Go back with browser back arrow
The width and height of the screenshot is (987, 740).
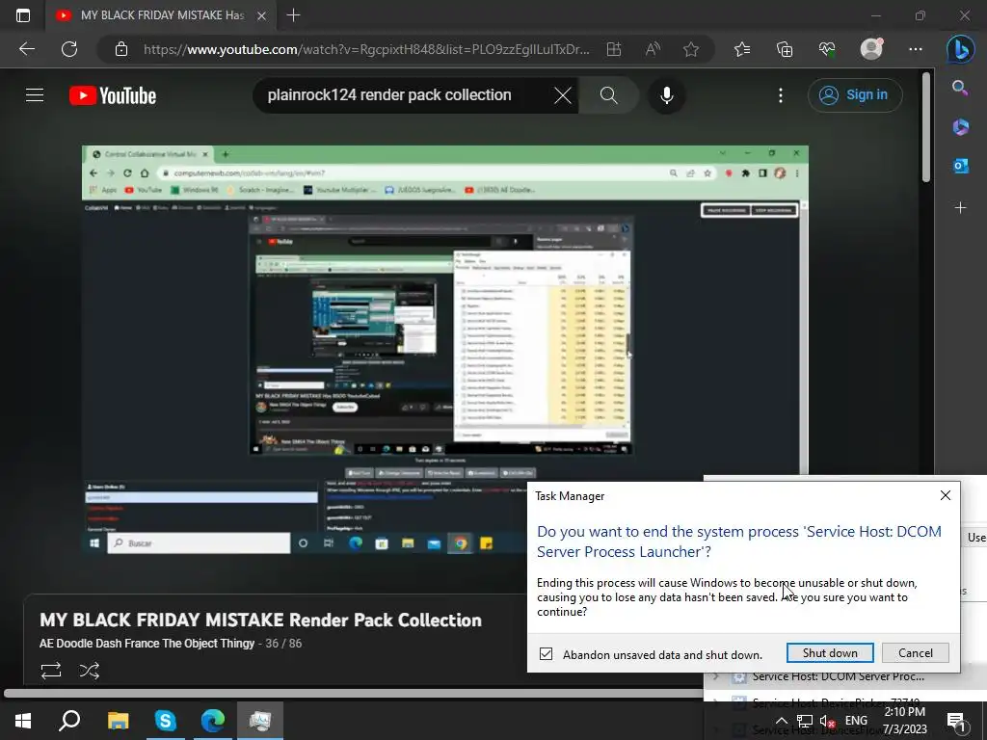(x=26, y=49)
